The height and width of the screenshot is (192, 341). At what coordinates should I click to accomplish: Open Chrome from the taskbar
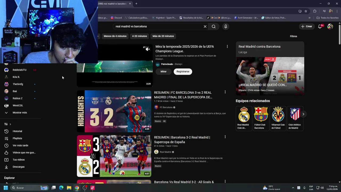pyautogui.click(x=77, y=188)
